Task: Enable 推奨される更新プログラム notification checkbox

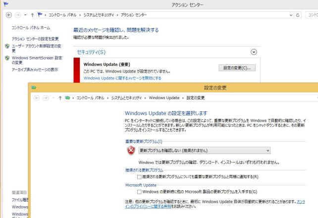Action: click(139, 177)
